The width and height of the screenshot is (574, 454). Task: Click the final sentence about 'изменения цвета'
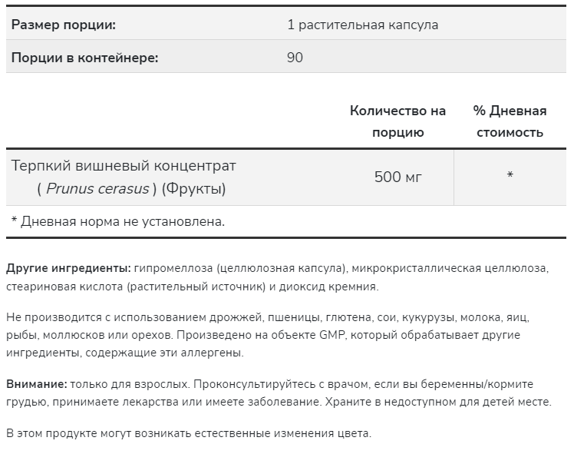pos(189,433)
